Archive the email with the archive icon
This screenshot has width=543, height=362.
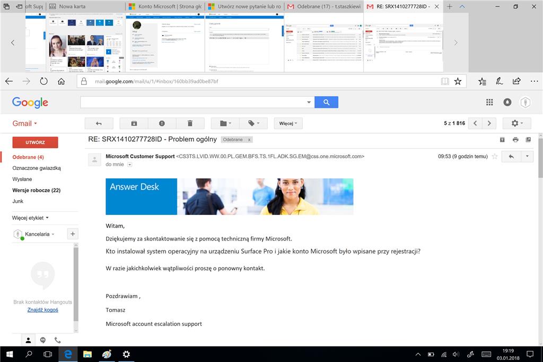pyautogui.click(x=134, y=124)
